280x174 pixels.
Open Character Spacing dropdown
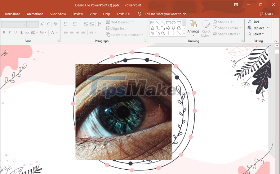34,32
